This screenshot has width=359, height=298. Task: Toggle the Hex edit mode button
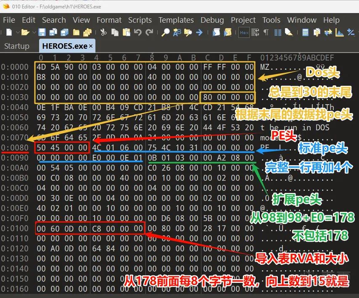[244, 32]
